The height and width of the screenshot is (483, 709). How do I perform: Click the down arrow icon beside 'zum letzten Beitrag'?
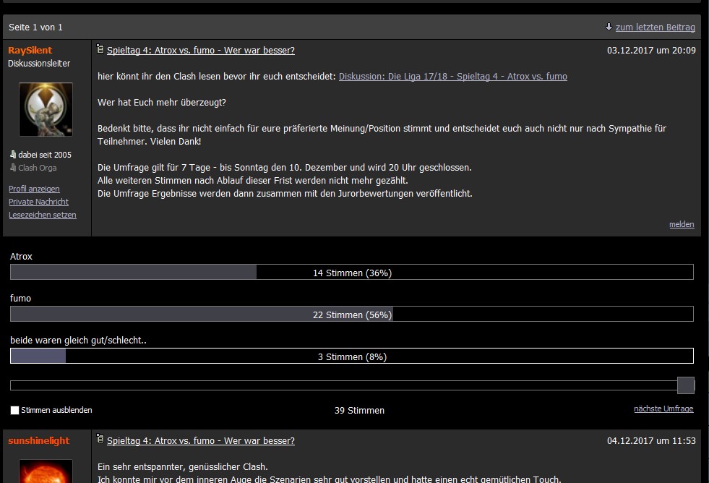(609, 27)
